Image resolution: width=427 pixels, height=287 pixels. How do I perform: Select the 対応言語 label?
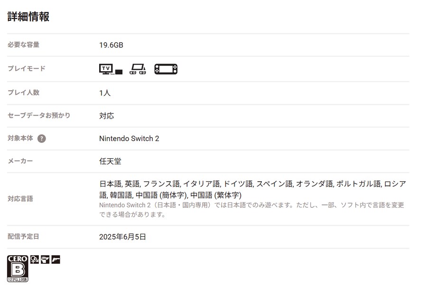point(20,199)
